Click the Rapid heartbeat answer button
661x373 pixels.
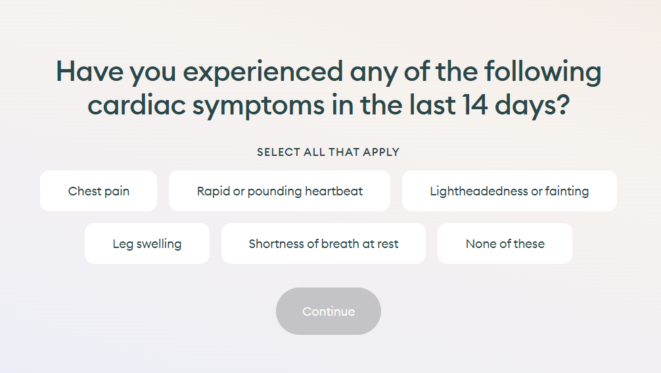(x=279, y=191)
